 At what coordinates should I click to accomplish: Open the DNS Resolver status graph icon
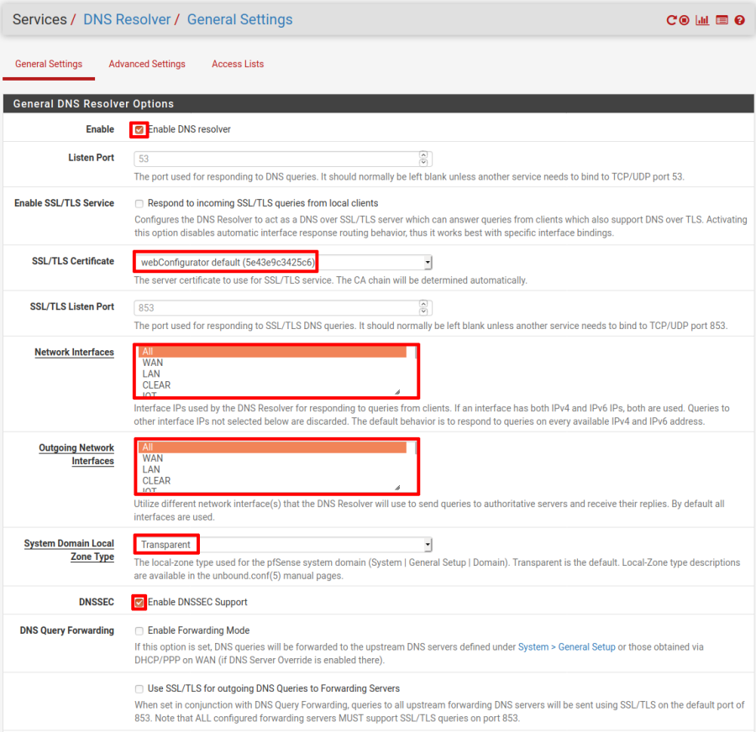click(702, 20)
